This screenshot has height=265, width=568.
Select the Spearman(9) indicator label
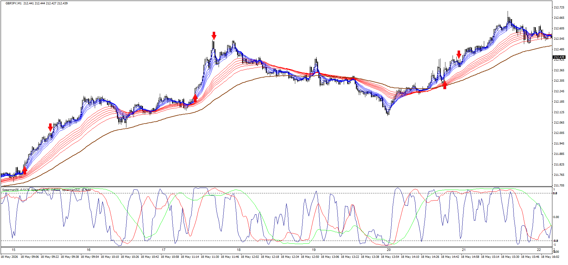[16, 190]
